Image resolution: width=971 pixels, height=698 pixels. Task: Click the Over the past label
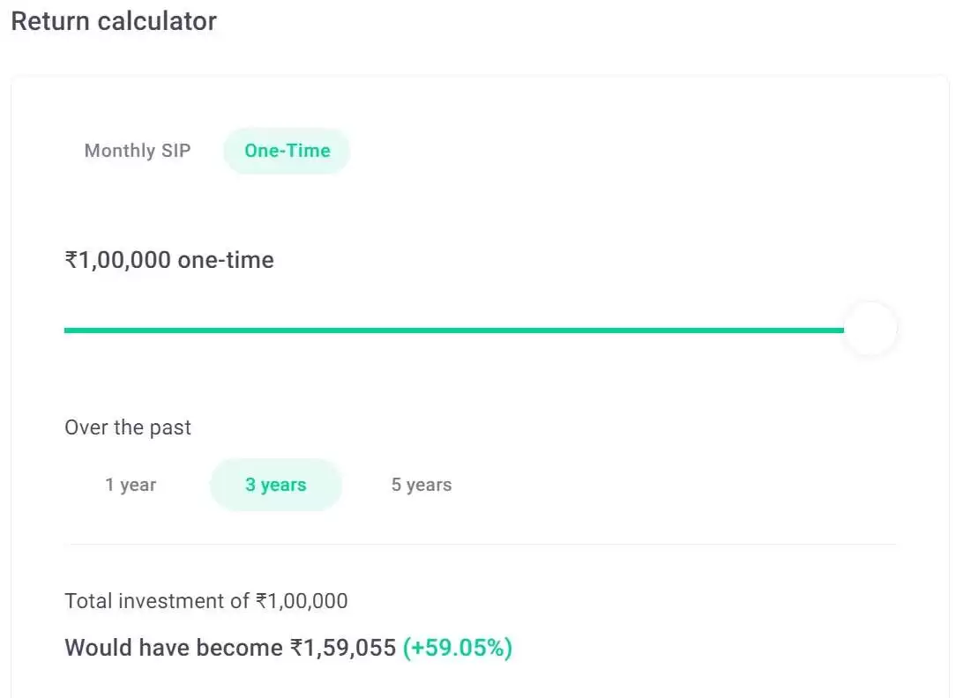click(x=127, y=427)
